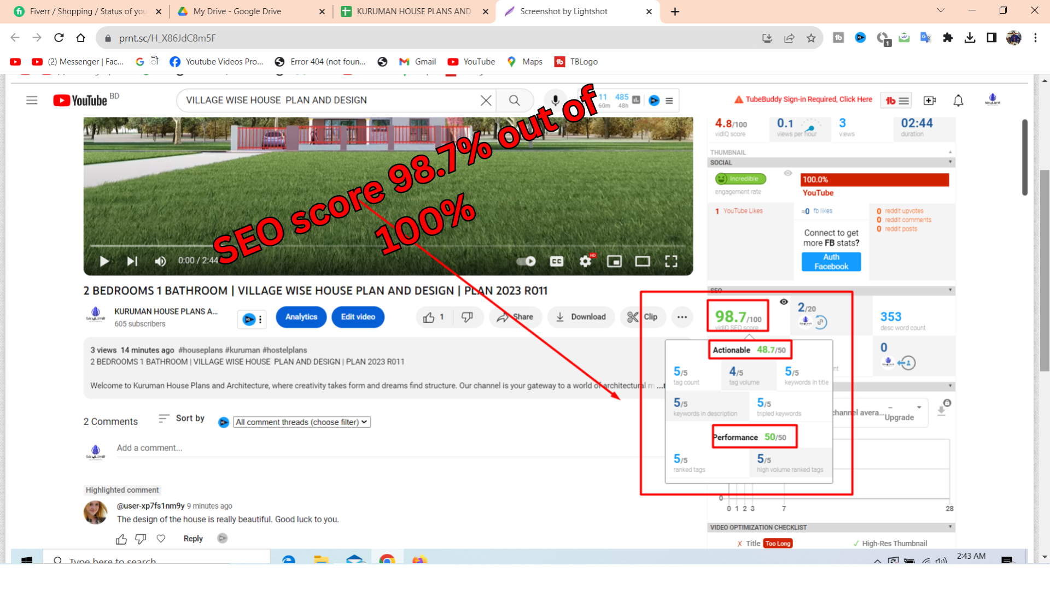Collapse the SOCIAL section arrow

pyautogui.click(x=950, y=162)
